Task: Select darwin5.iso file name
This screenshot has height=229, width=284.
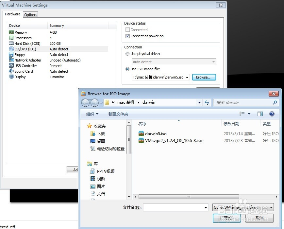Action: (156, 134)
